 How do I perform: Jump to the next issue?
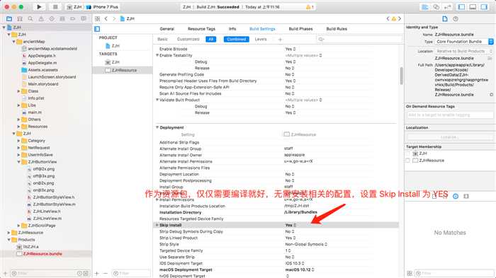(400, 19)
